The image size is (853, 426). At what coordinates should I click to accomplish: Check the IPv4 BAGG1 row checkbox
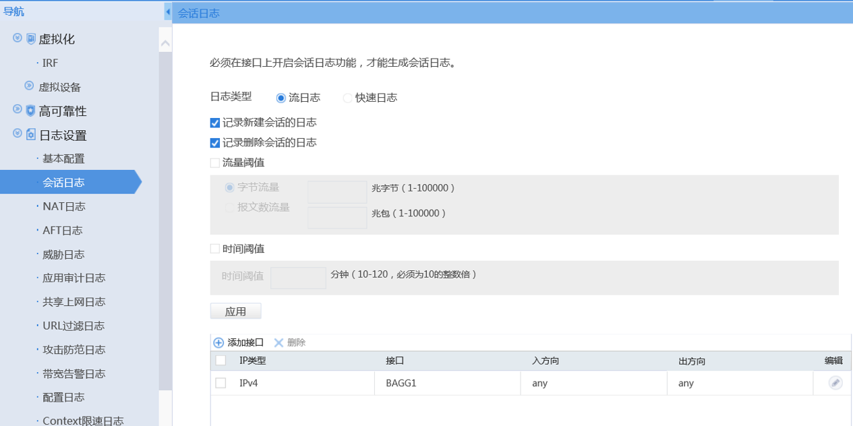pos(220,383)
